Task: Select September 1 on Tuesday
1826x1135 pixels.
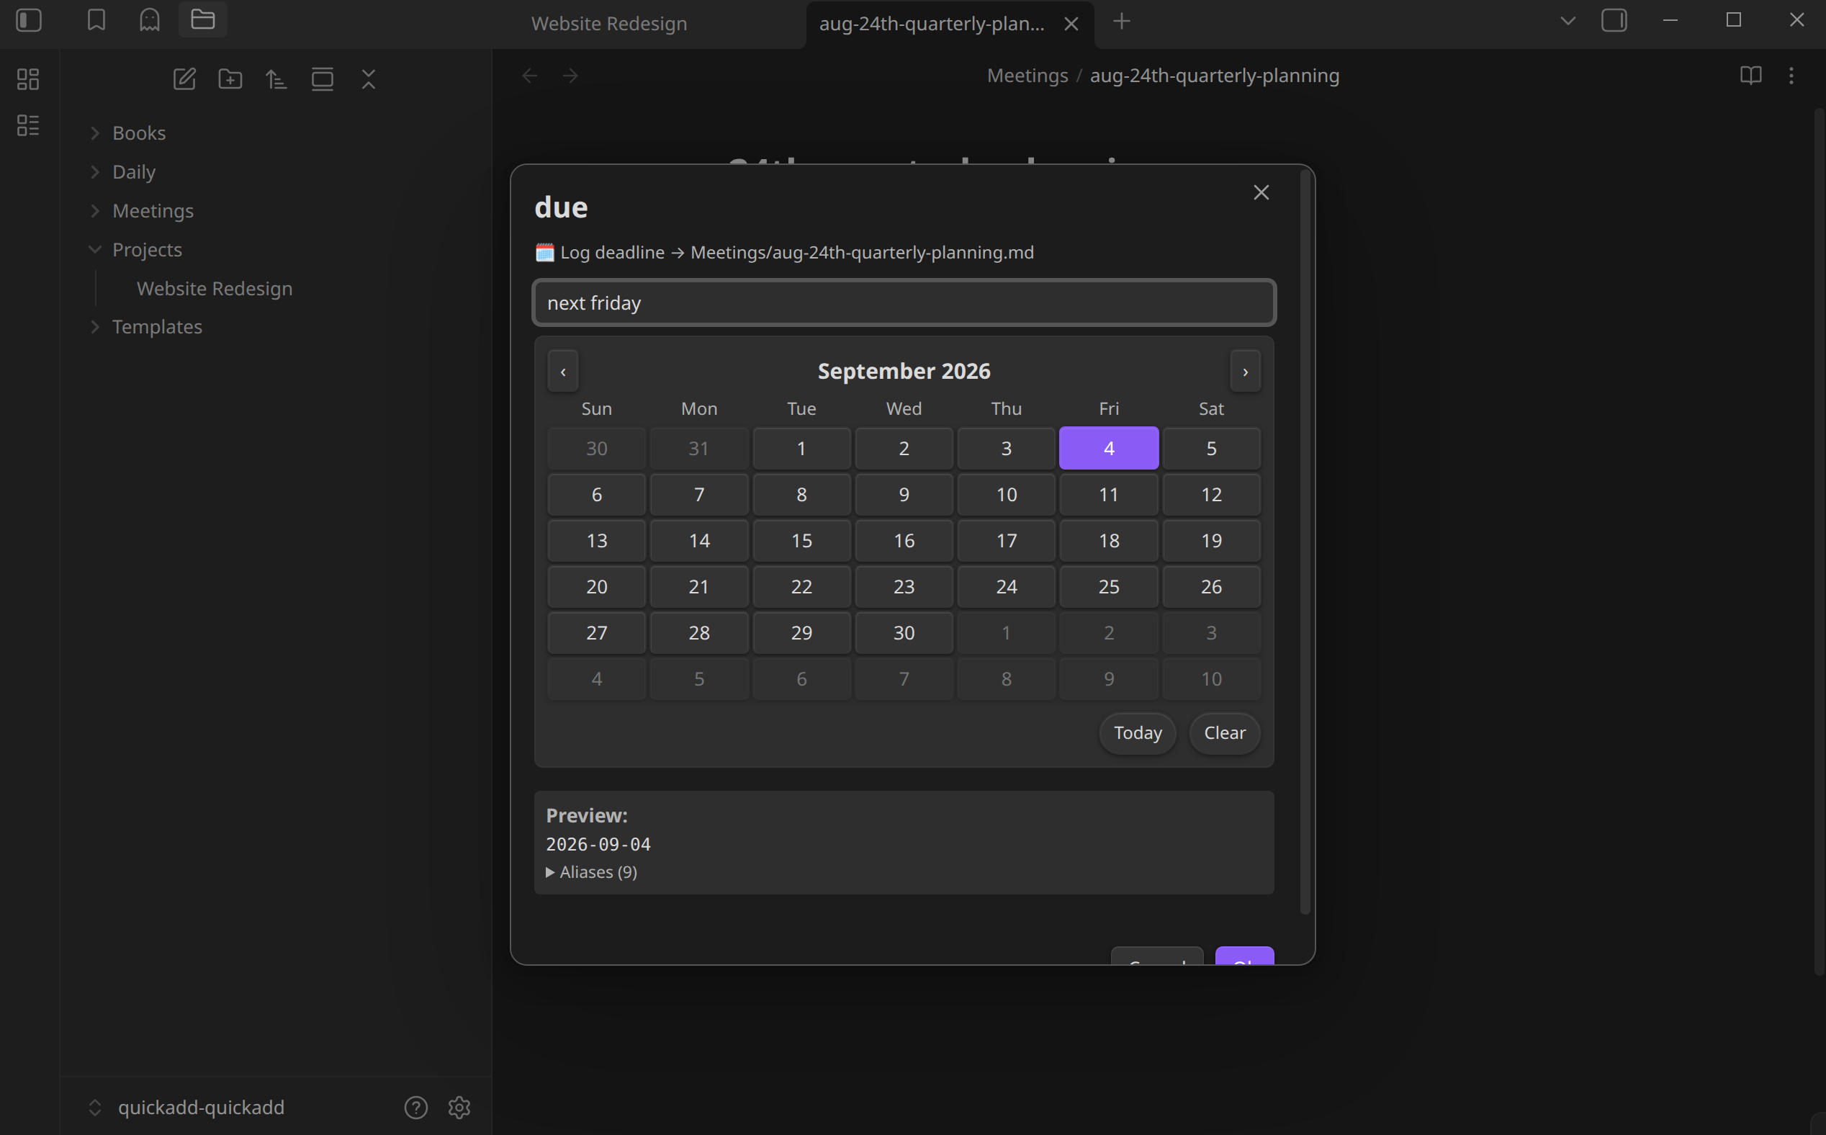Action: tap(801, 448)
